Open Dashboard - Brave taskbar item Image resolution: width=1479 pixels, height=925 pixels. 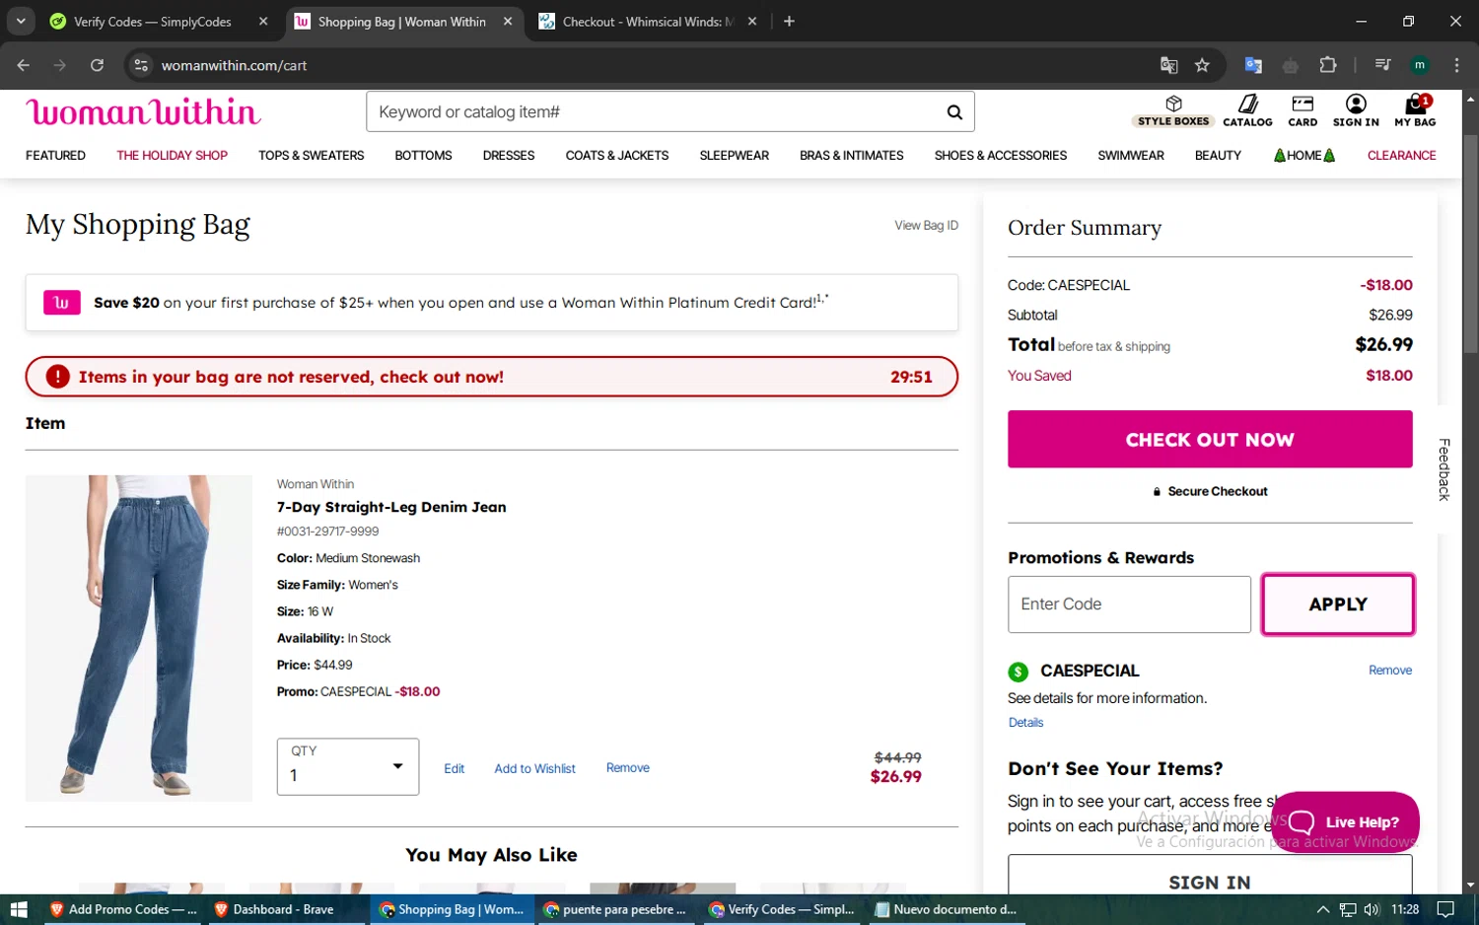tap(285, 909)
